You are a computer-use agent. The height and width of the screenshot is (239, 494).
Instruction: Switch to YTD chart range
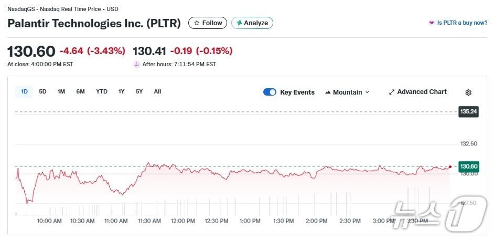coord(101,92)
